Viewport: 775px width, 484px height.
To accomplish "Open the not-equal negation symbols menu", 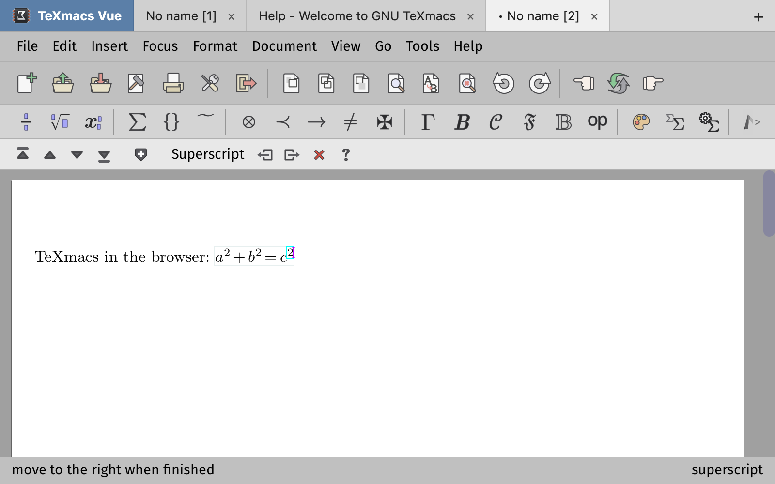I will tap(350, 122).
